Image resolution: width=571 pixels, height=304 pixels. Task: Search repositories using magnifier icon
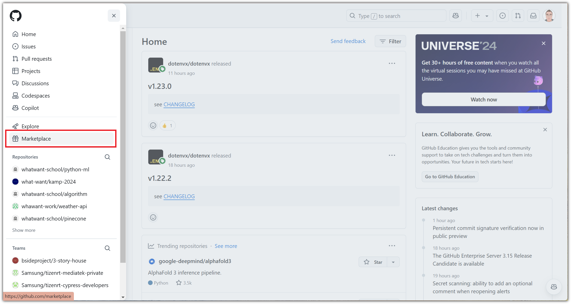(x=107, y=157)
